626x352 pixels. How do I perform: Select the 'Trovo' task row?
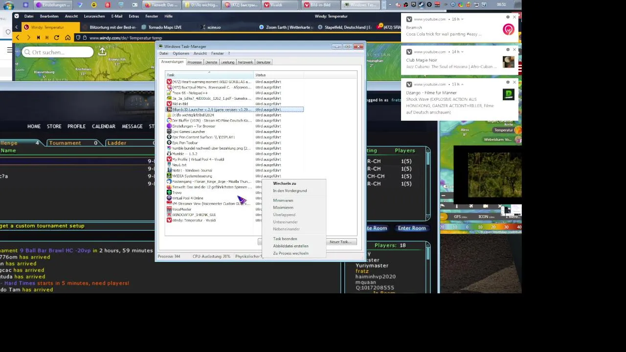click(213, 193)
